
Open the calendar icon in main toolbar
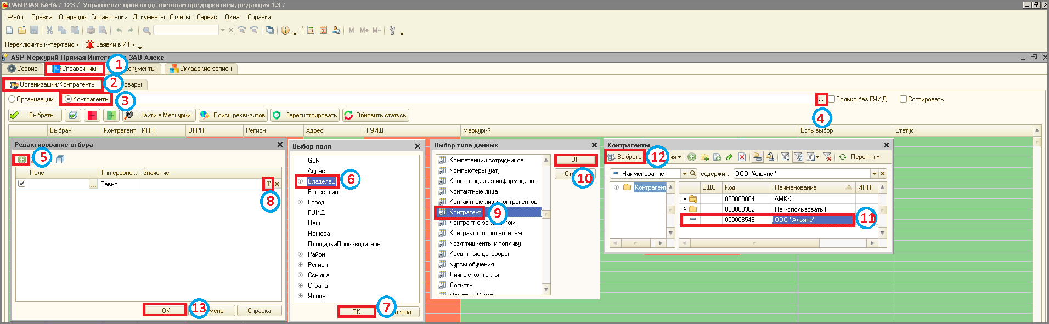[x=323, y=30]
